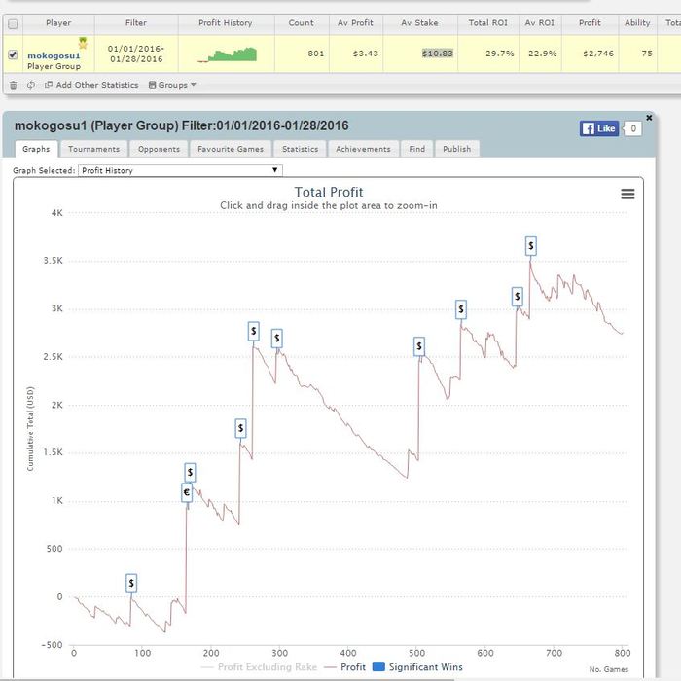Sort by the Player column header

coord(58,23)
